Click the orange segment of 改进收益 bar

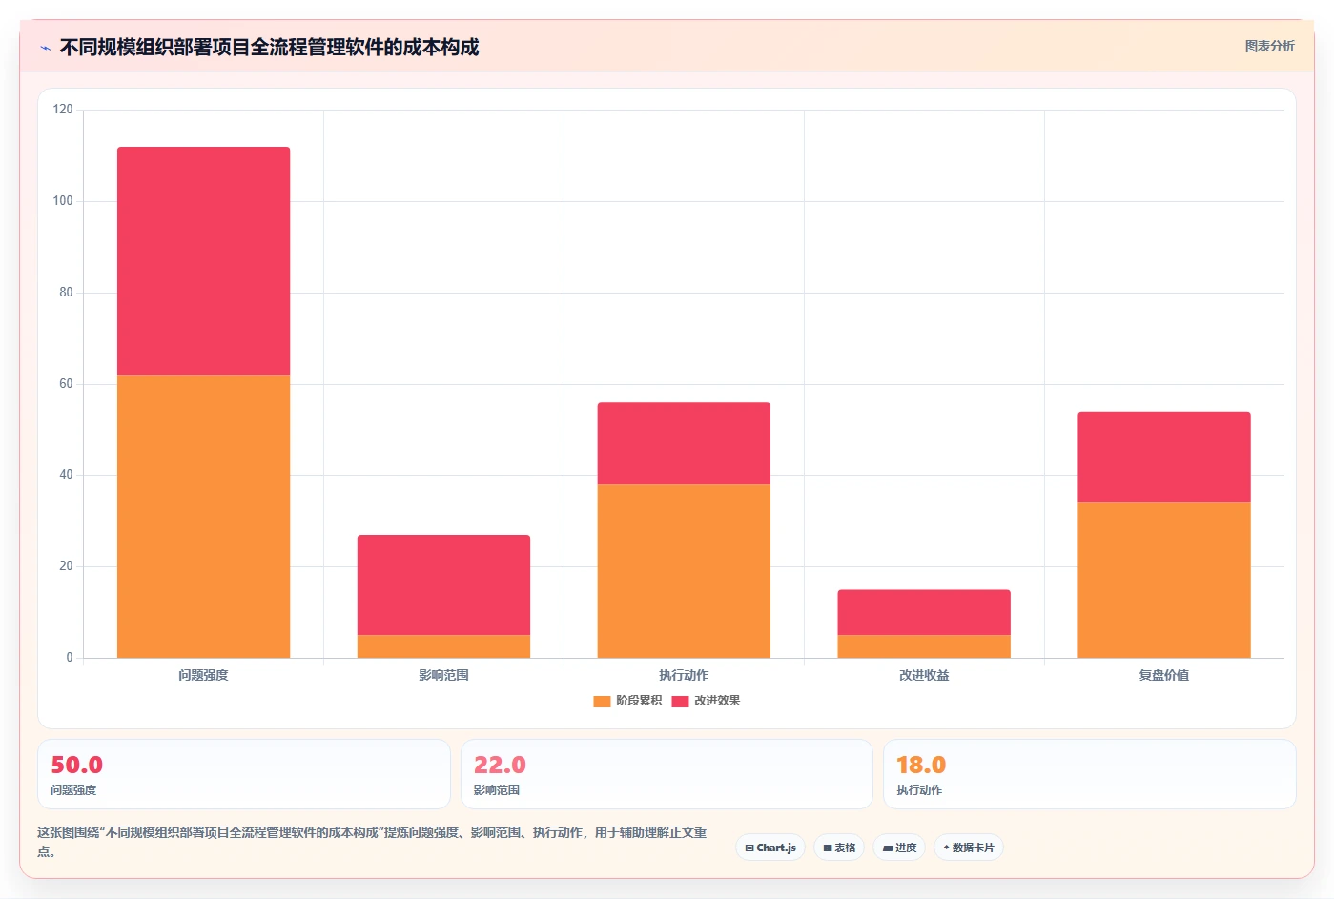(x=924, y=646)
